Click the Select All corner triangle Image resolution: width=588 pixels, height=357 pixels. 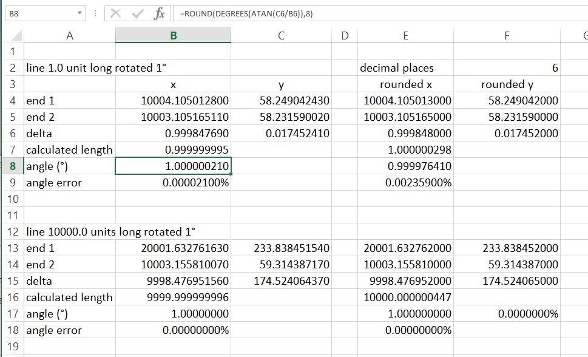(x=16, y=36)
